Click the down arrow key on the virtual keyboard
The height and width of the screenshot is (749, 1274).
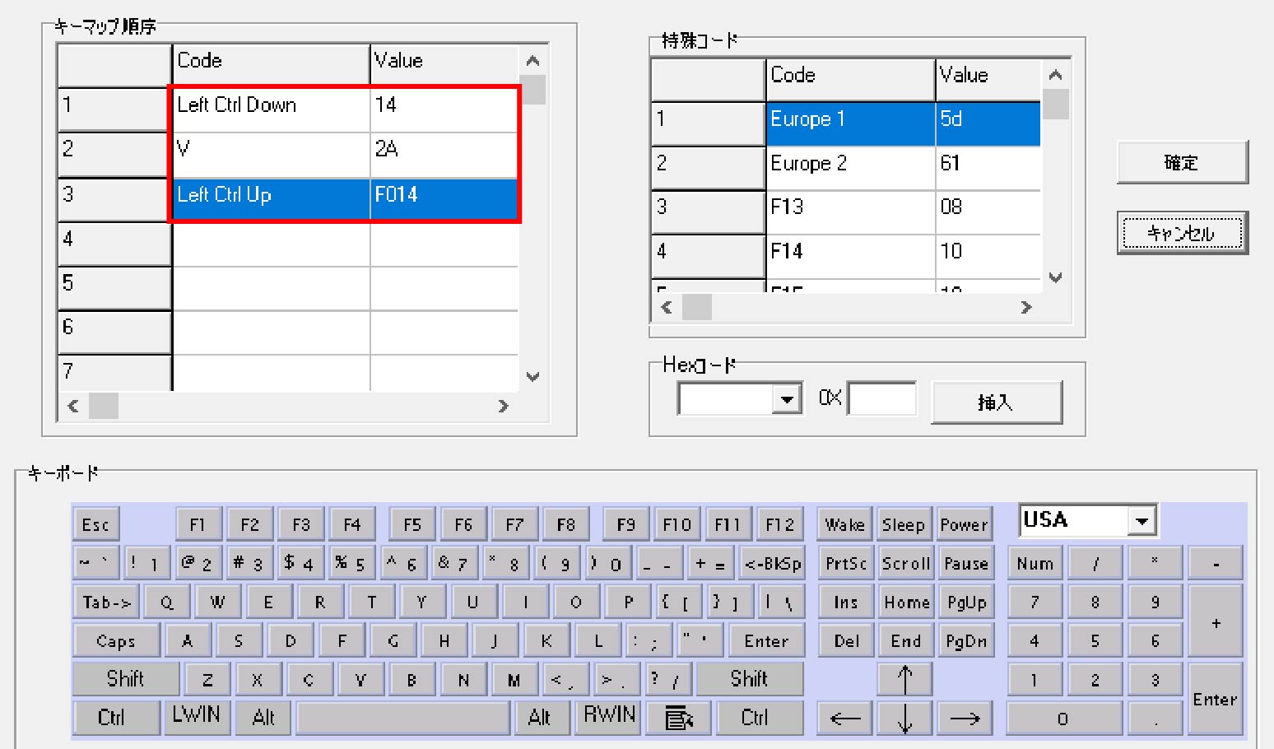pyautogui.click(x=904, y=718)
